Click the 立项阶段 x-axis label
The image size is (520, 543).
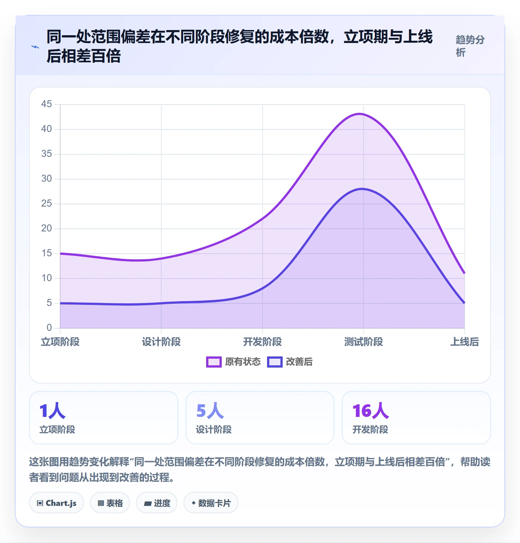60,342
